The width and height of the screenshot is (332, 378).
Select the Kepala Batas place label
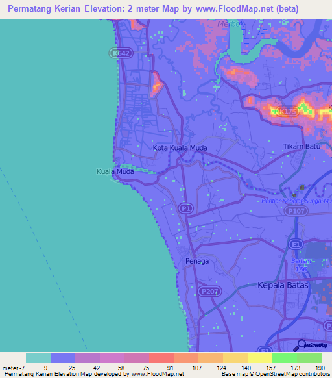point(283,285)
